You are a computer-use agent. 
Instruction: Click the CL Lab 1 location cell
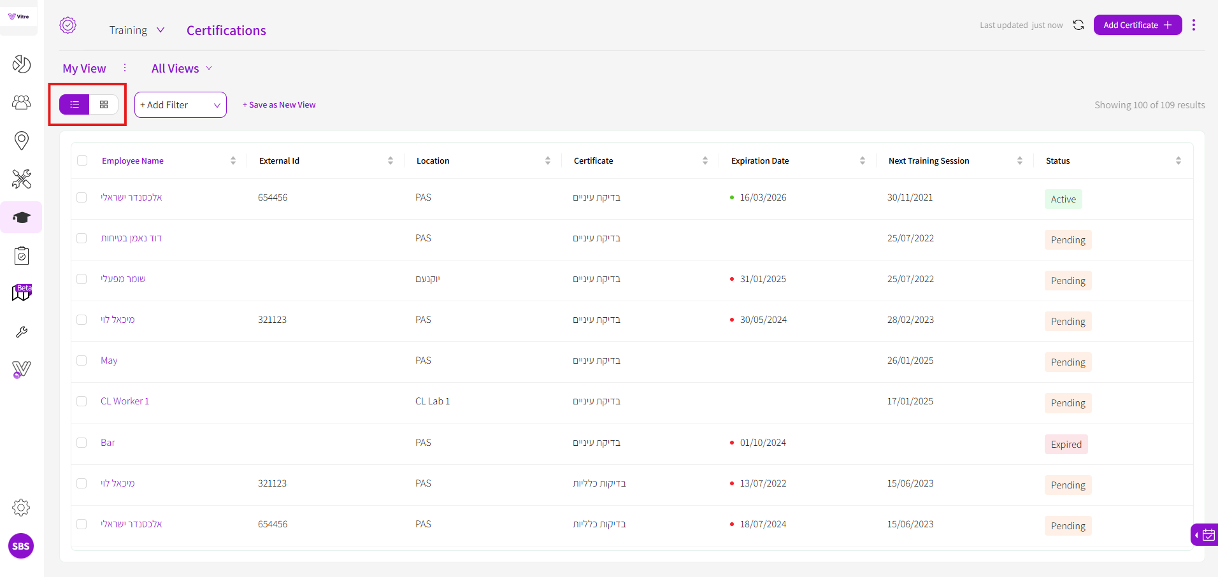[433, 401]
